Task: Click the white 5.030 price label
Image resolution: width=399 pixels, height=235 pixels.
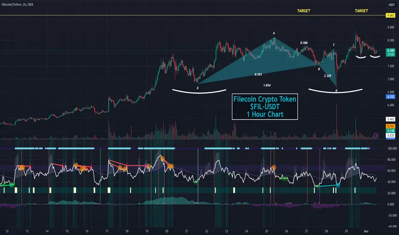Action: (390, 135)
